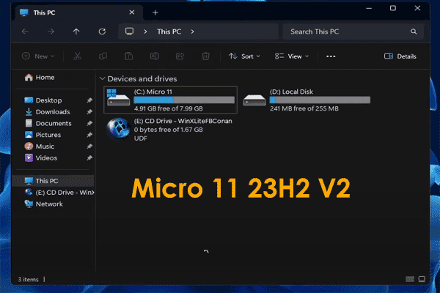The image size is (440, 293).
Task: Click the pin icon beside Music
Action: [89, 146]
